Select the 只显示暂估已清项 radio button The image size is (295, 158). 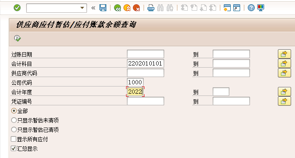tap(14, 130)
